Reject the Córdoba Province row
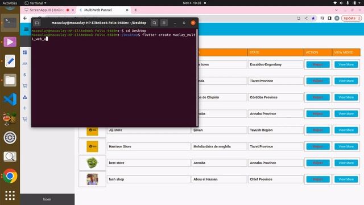The width and height of the screenshot is (364, 205). 318,97
